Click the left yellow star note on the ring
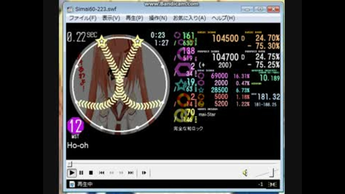The image size is (345, 194). (x=101, y=41)
